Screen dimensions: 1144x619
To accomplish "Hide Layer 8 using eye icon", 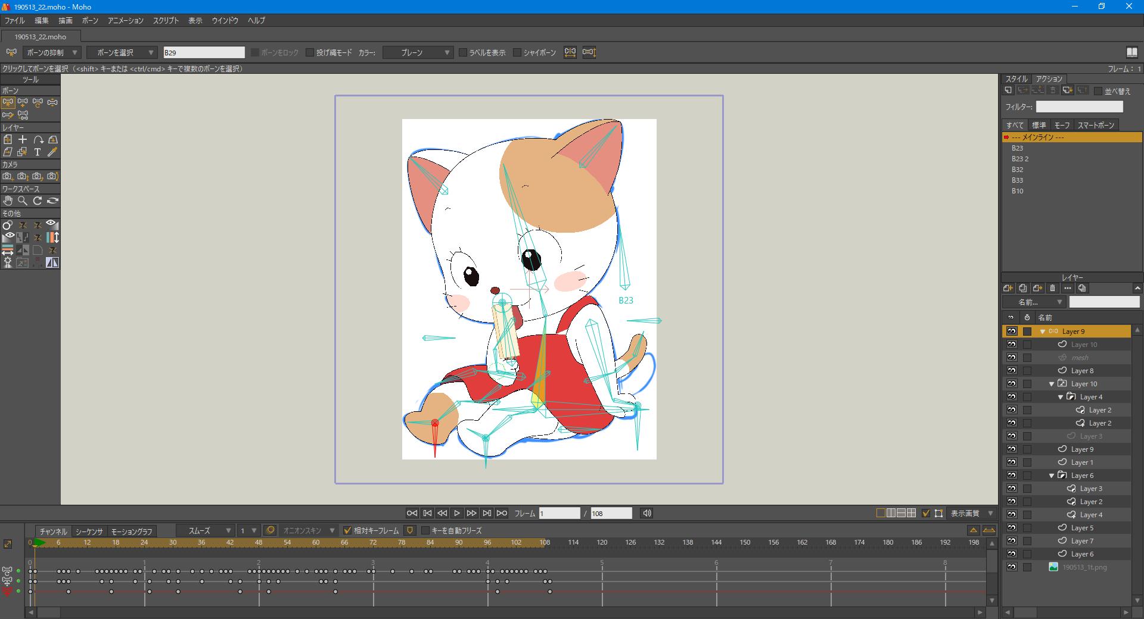I will pos(1011,371).
